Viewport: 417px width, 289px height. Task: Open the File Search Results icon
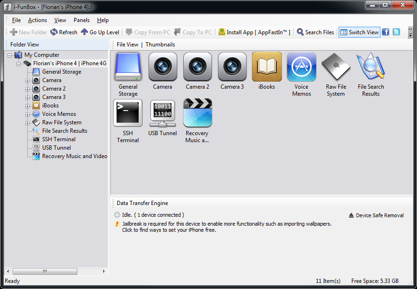371,67
